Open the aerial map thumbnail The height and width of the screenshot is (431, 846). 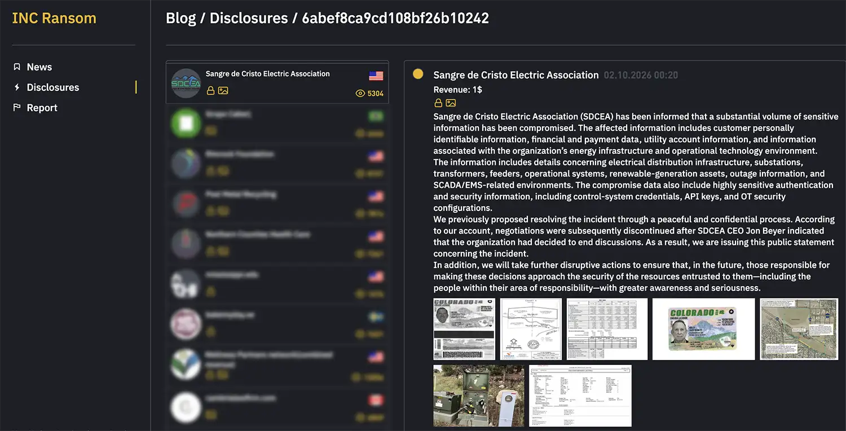[x=799, y=329]
